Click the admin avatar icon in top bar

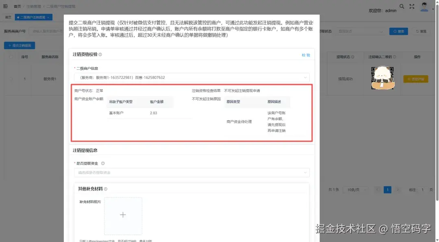coord(425,7)
